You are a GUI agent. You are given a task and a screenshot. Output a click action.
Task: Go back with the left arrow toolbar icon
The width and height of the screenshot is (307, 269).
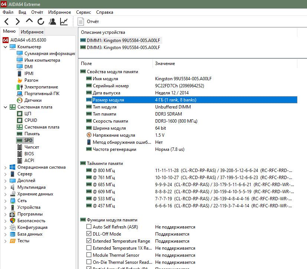[6, 21]
